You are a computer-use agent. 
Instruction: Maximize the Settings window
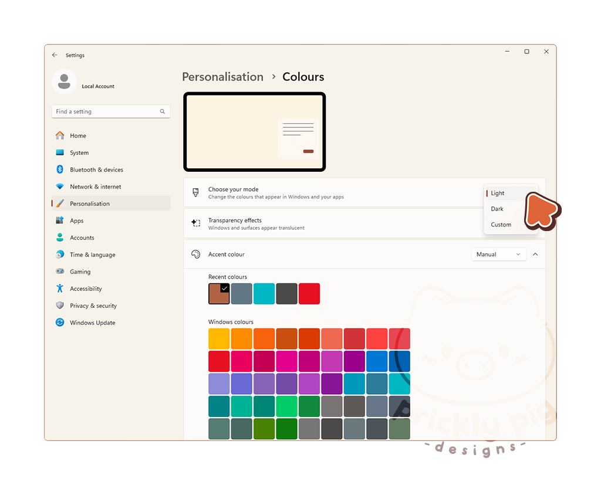pos(526,51)
